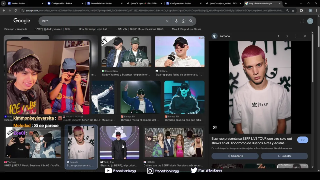Viewport: 320px width, 180px height.
Task: Open the Más información link
Action: pos(283,148)
